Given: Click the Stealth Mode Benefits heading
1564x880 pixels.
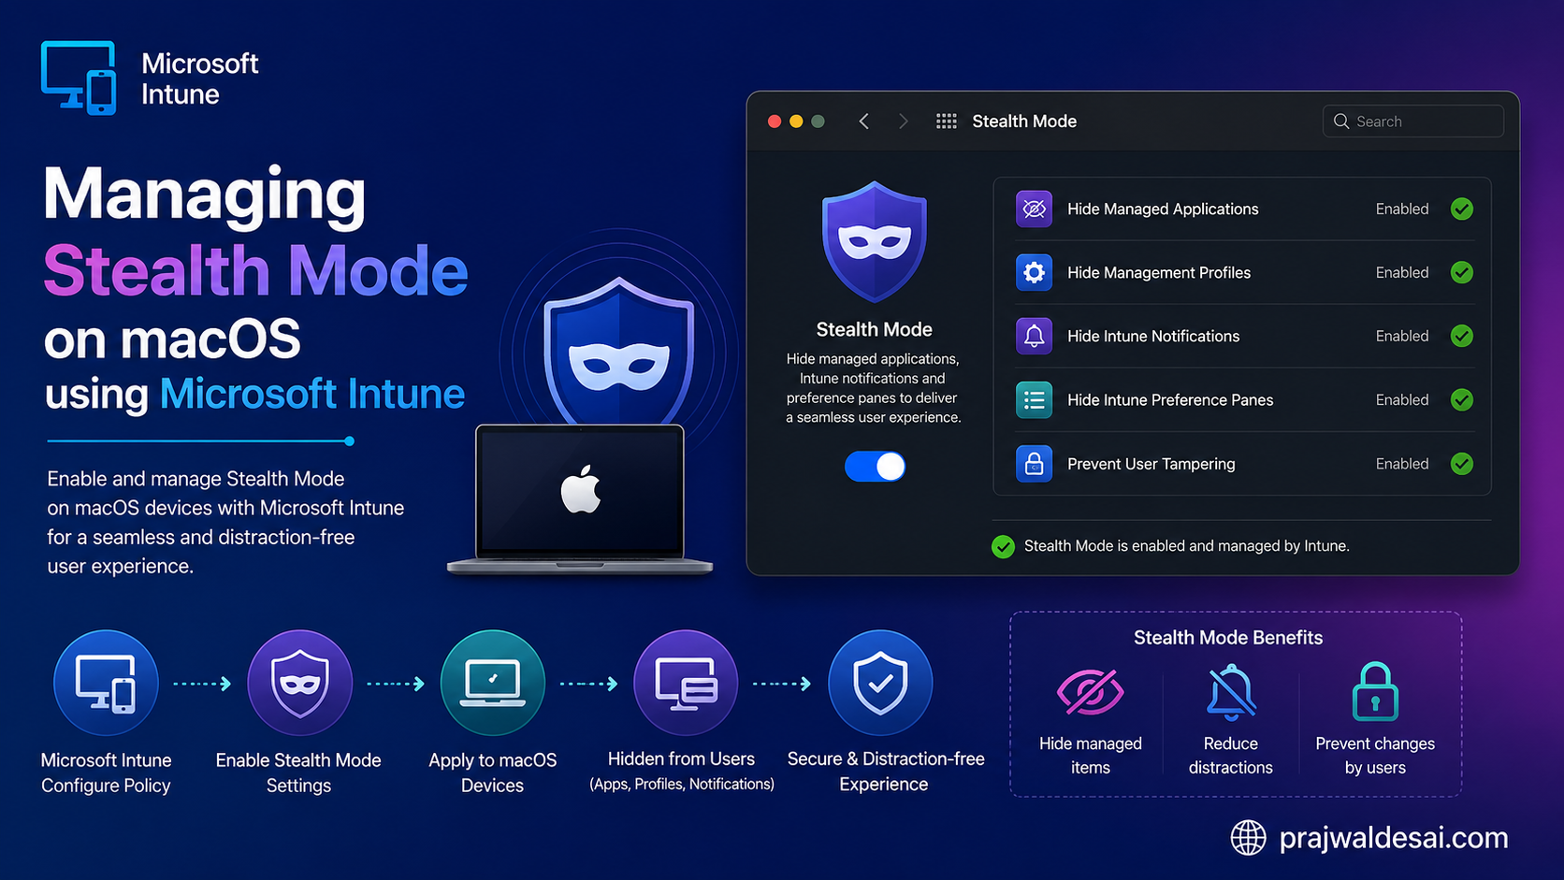Looking at the screenshot, I should [x=1228, y=638].
